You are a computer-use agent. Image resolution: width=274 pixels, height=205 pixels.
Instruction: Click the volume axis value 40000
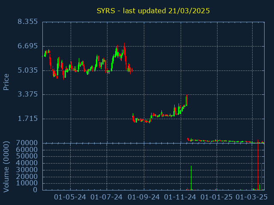click(27, 163)
